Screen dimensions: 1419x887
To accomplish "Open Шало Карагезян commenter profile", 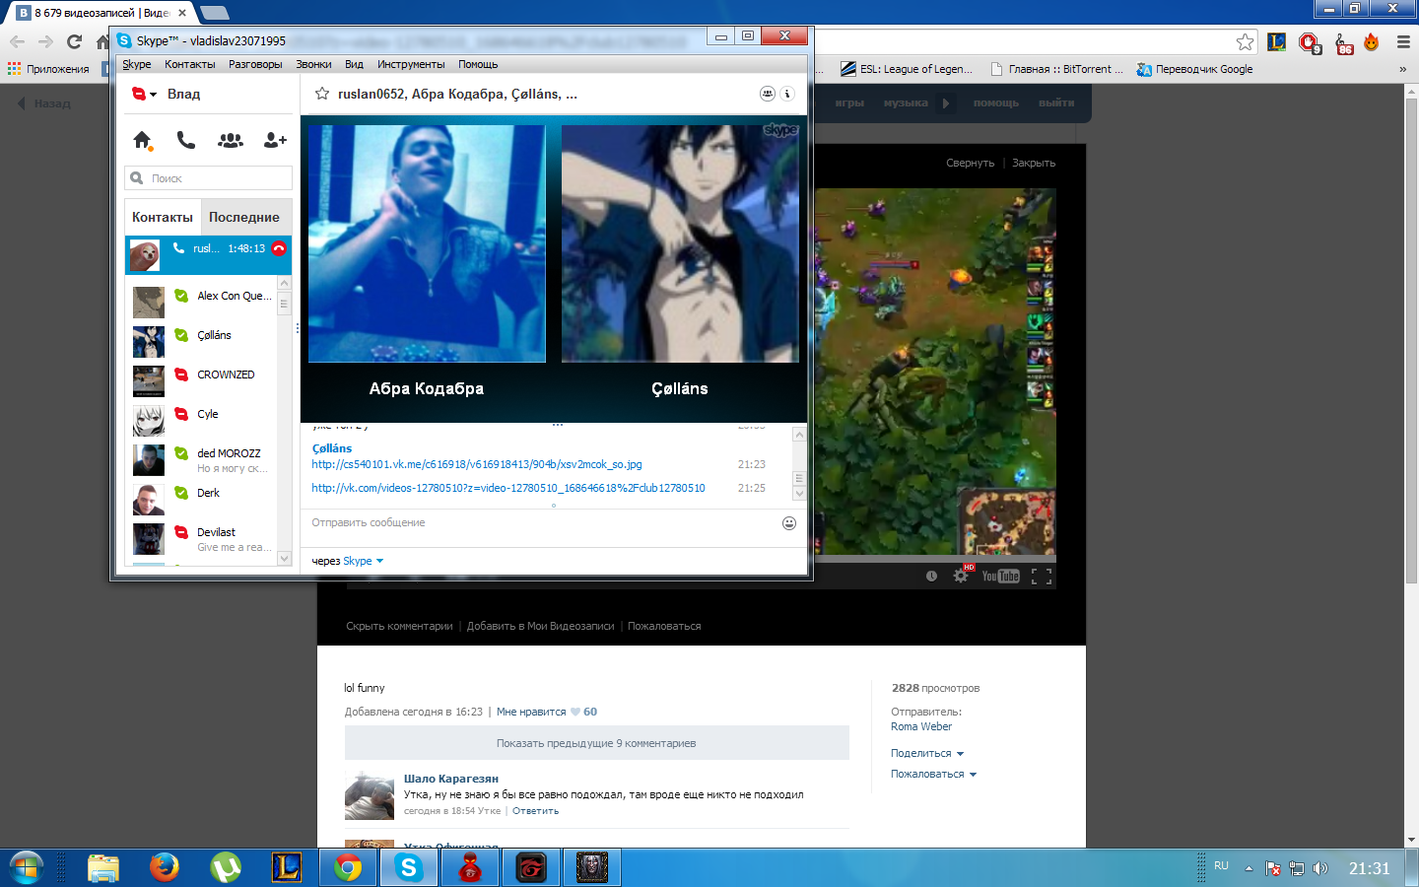I will tap(451, 779).
